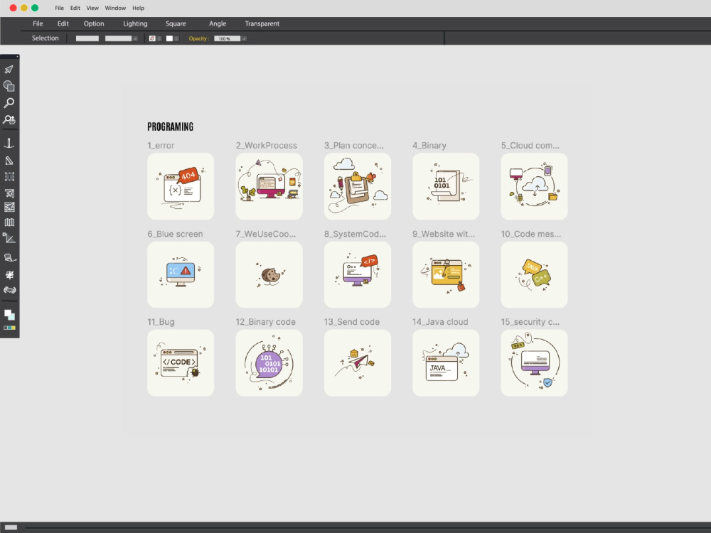
Task: Select the 5_Cloud computing thumbnail
Action: point(534,186)
